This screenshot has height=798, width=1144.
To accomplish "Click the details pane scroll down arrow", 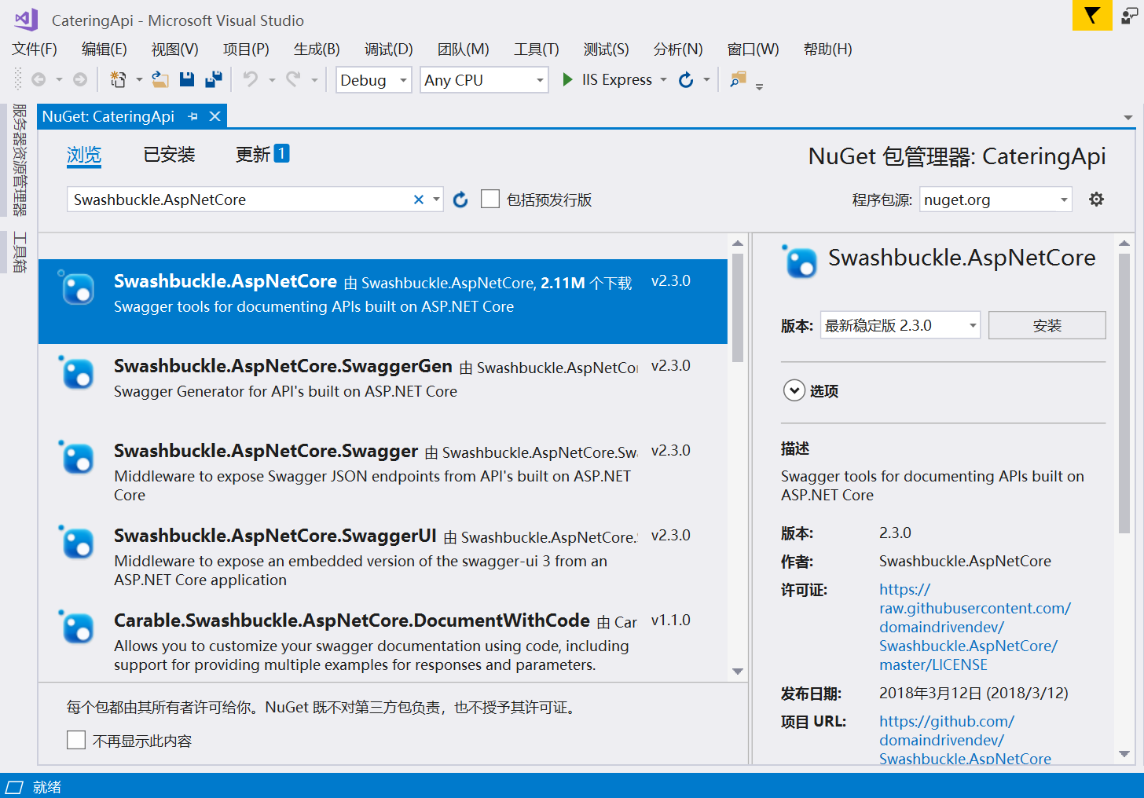I will pyautogui.click(x=1124, y=754).
